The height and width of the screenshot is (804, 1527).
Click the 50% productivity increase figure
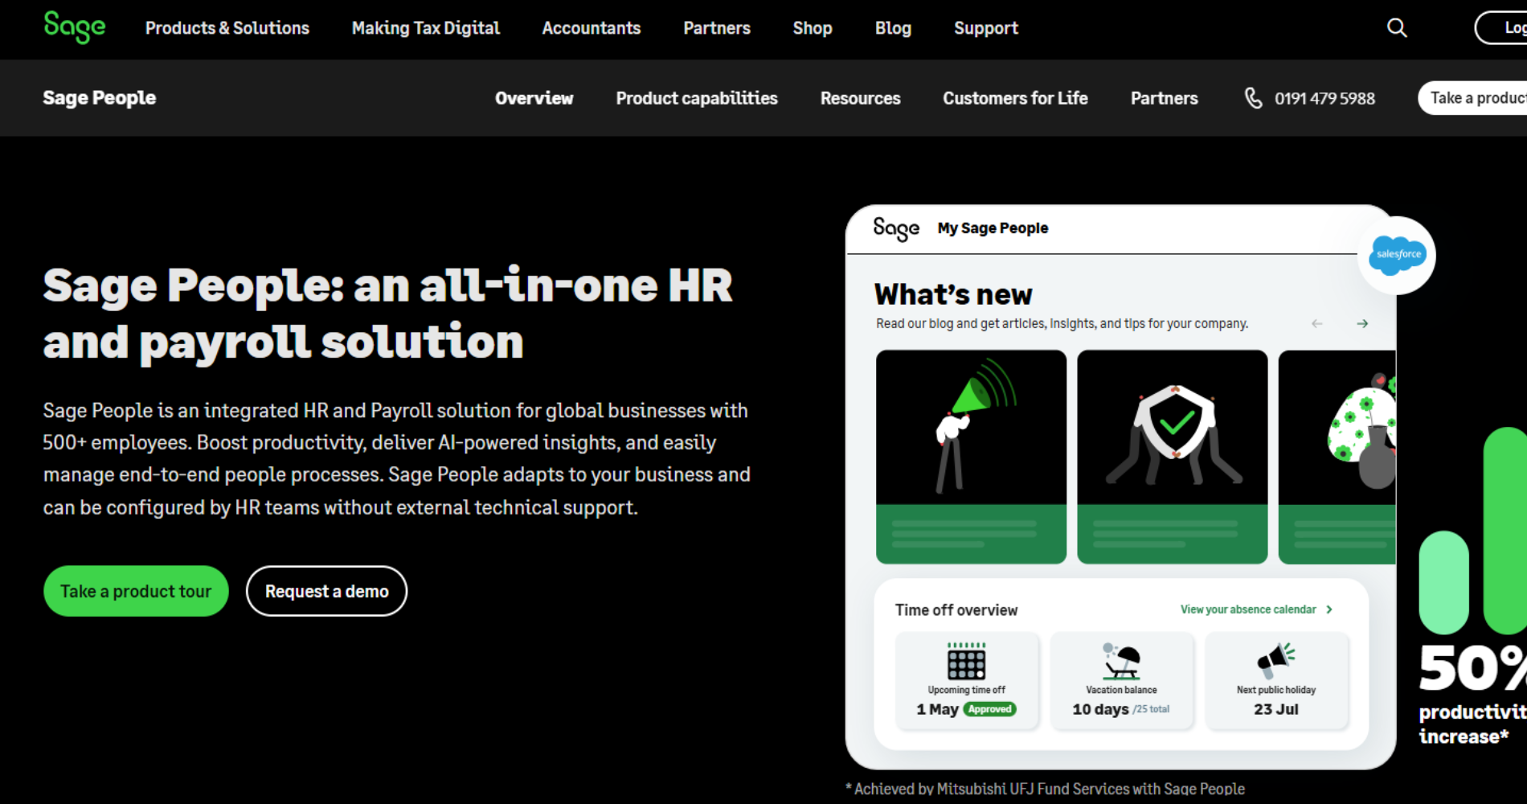1472,693
